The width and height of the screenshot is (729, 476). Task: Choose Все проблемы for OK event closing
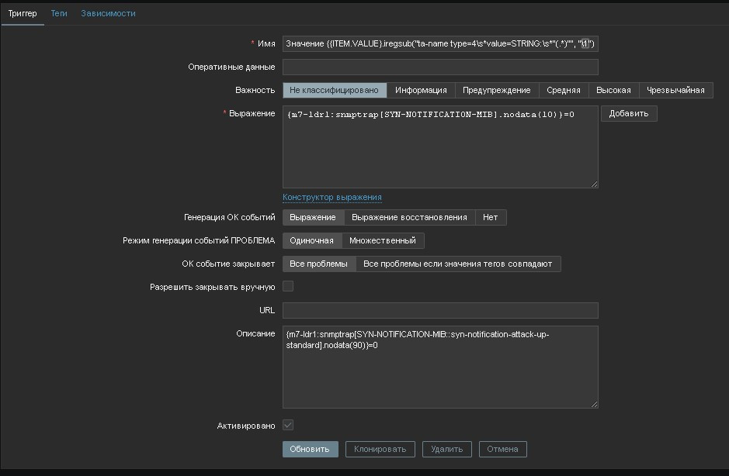(x=318, y=264)
